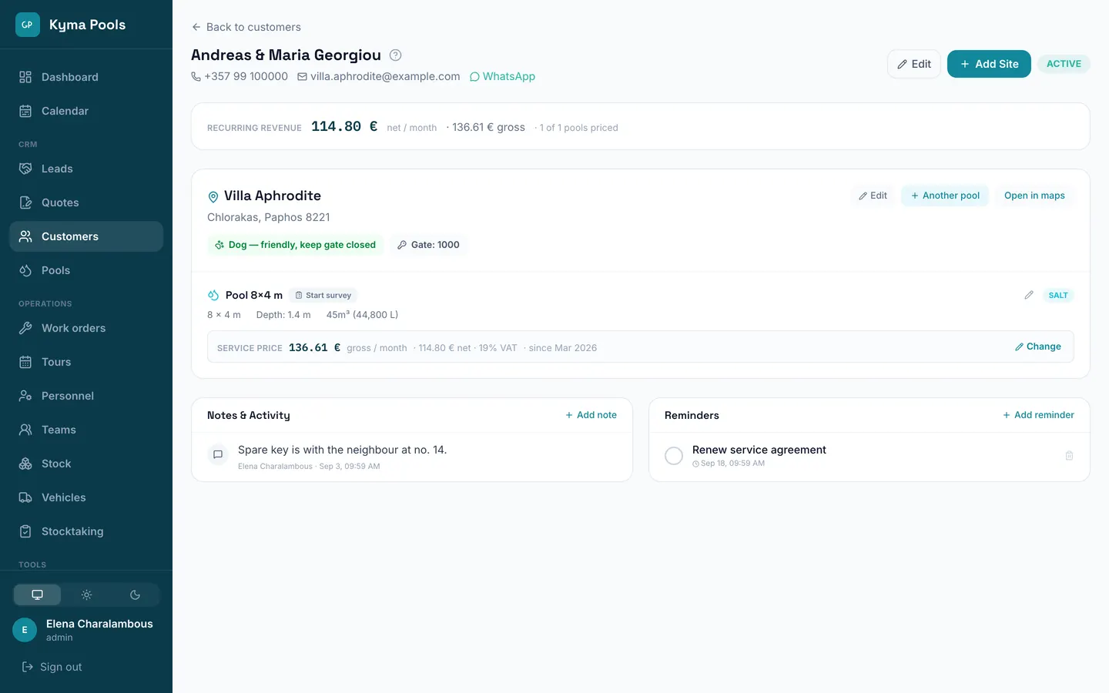Click the Gate: 1000 key tag
Image resolution: width=1109 pixels, height=693 pixels.
coord(428,245)
